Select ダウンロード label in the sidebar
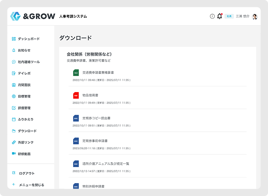This screenshot has height=196, width=268. (27, 131)
